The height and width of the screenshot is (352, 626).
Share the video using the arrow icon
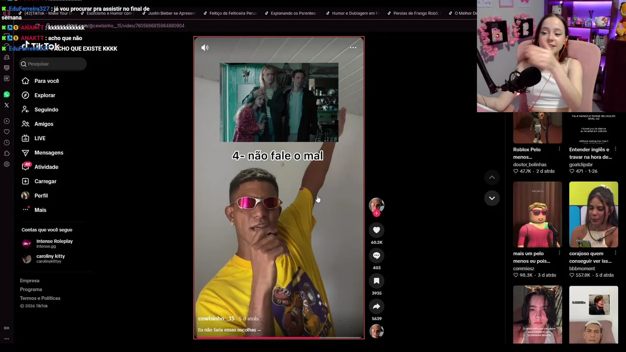pyautogui.click(x=377, y=306)
